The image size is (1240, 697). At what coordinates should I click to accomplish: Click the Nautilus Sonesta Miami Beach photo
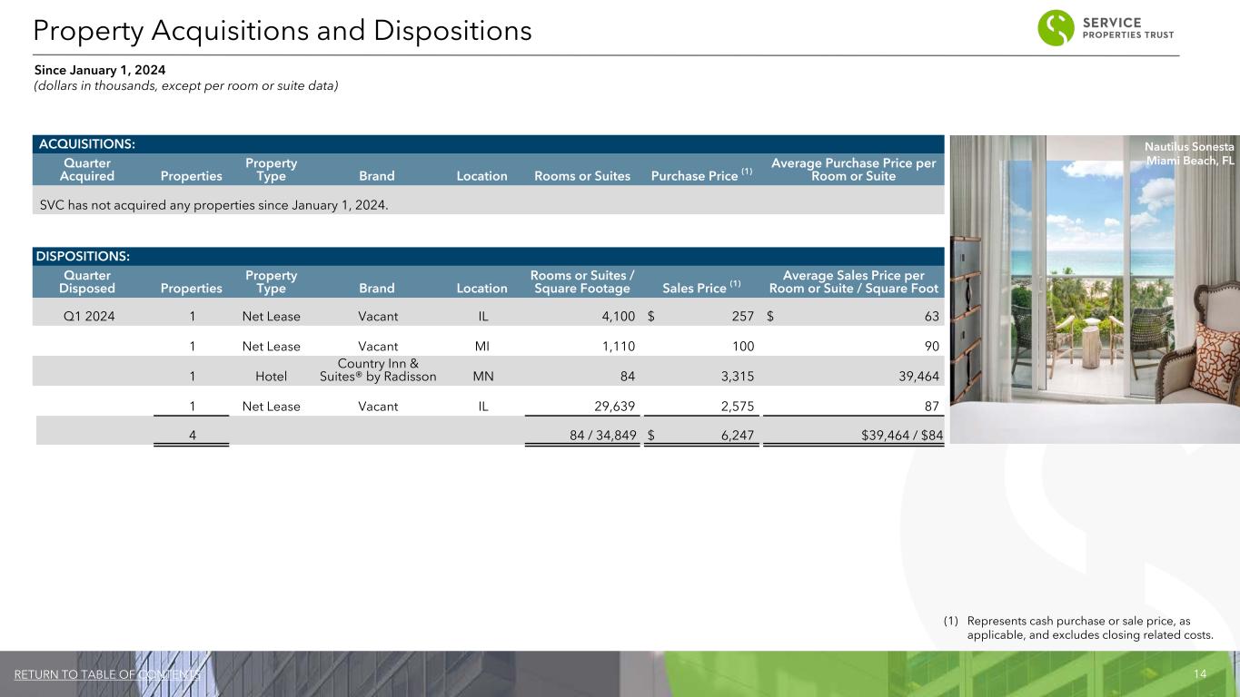click(x=1093, y=299)
